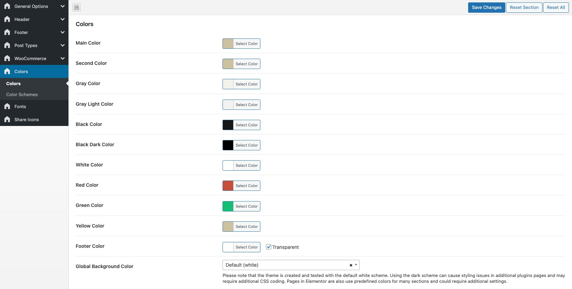
Task: Open the Green Color swatch picker
Action: 228,206
